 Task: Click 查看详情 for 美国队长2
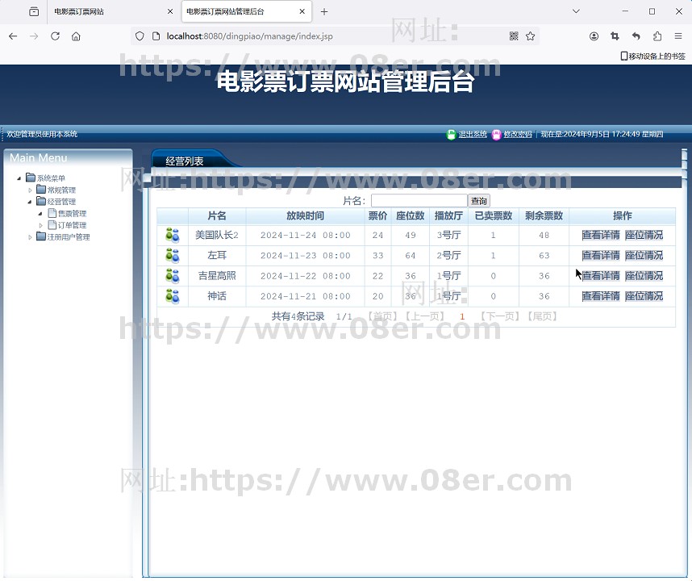(x=601, y=236)
